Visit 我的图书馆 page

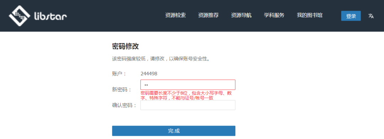(310, 15)
